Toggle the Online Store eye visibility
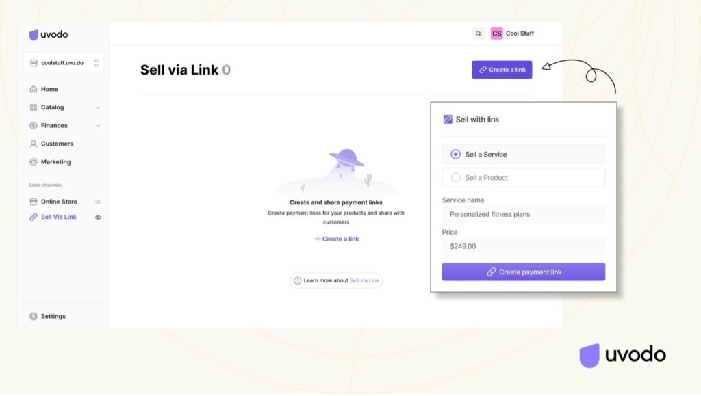The height and width of the screenshot is (396, 701). tap(98, 202)
